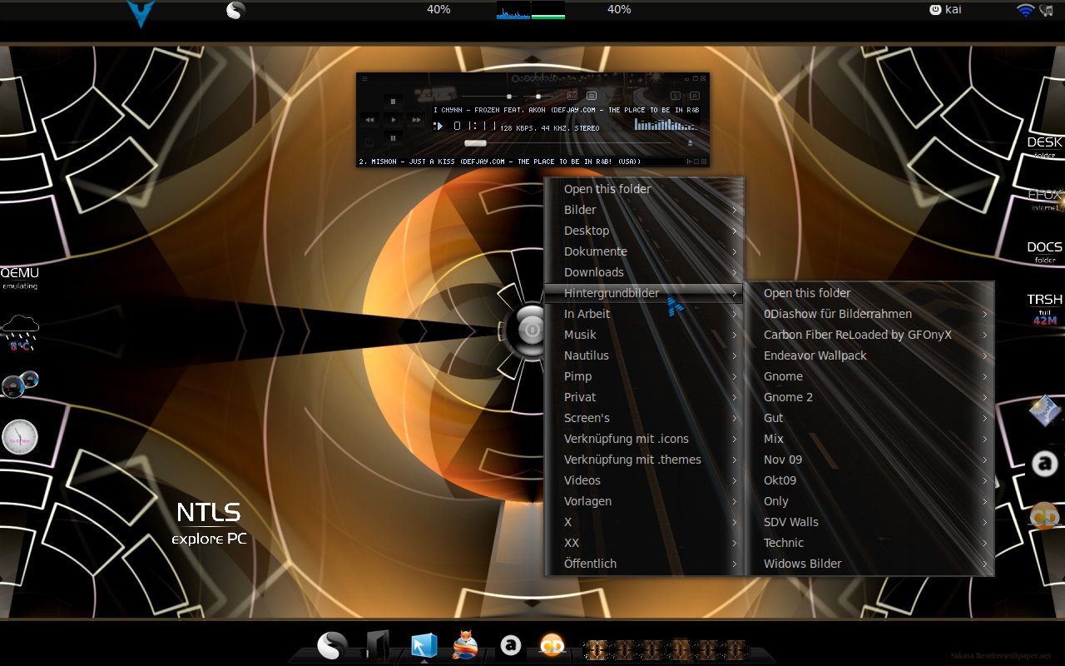Select the 'Technic' folder entry
Viewport: 1065px width, 666px height.
[x=869, y=543]
